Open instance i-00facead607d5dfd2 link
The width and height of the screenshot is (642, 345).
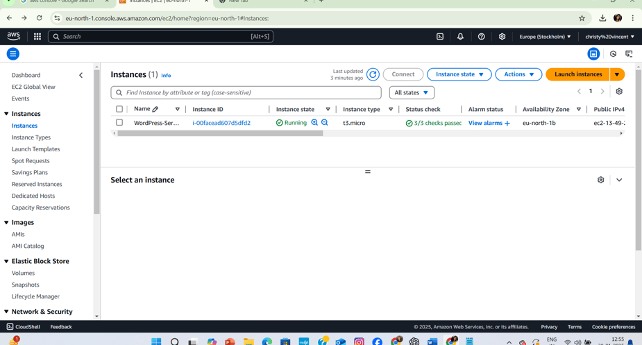[221, 123]
